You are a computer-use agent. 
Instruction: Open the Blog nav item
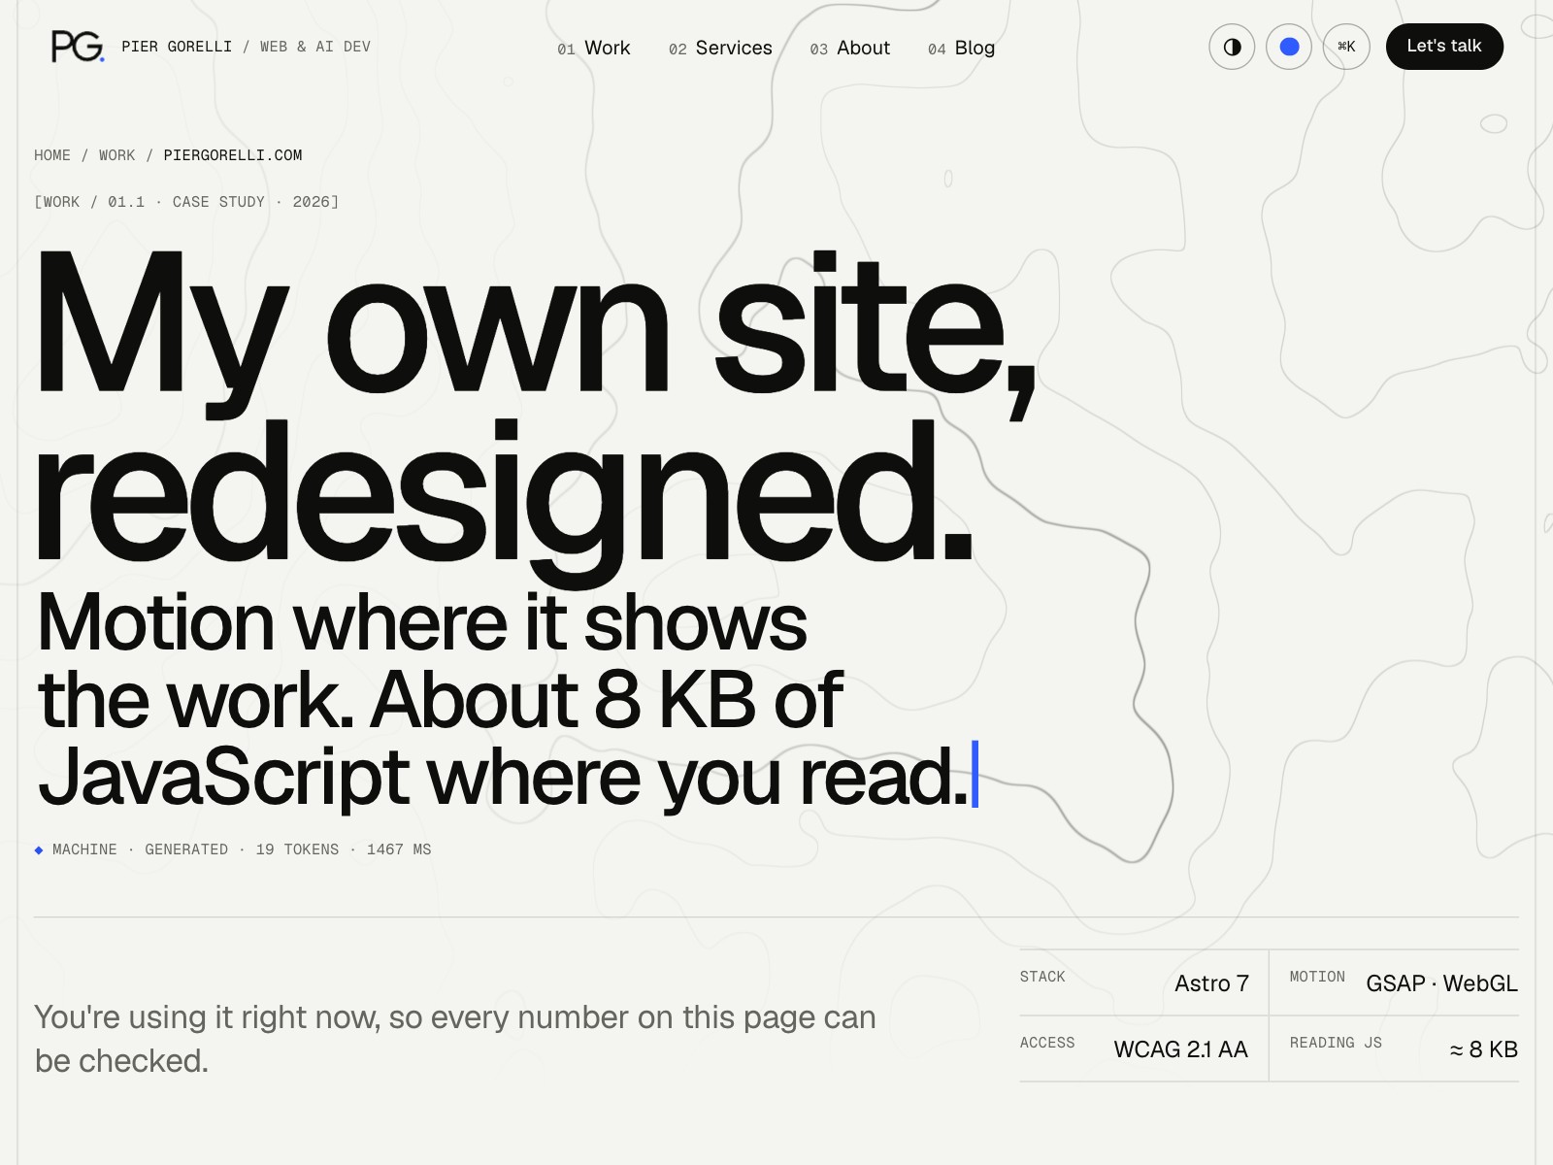(961, 48)
